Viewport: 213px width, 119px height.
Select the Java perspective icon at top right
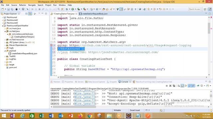[x=210, y=9]
